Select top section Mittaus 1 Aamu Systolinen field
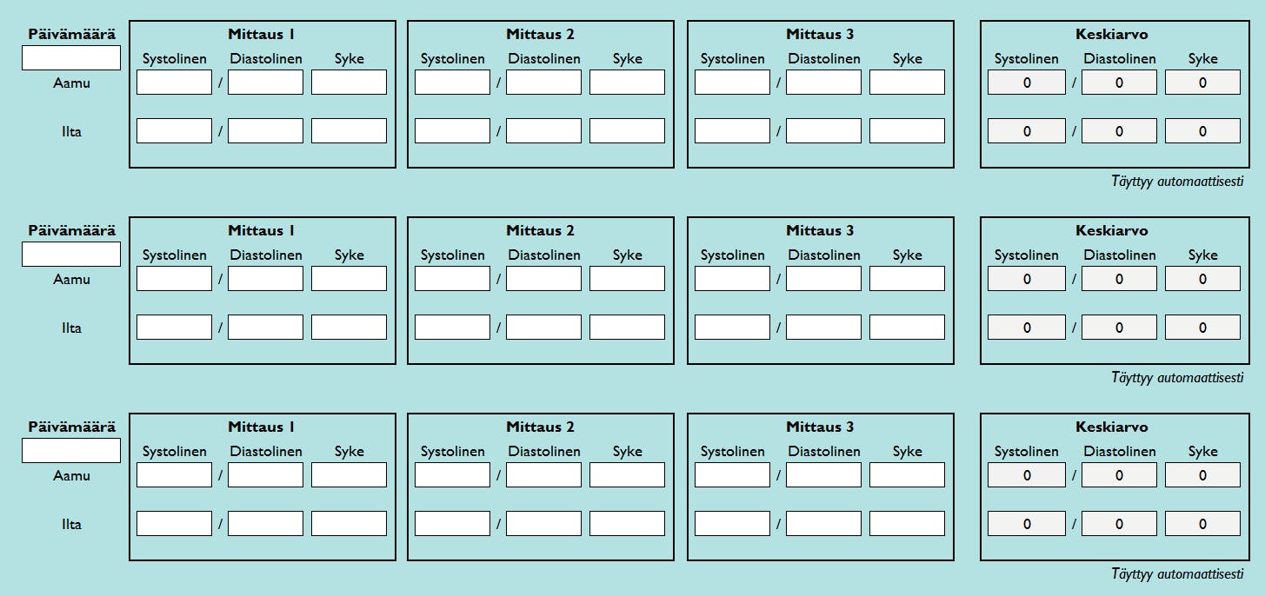Screen dimensions: 1265x596 coord(174,83)
